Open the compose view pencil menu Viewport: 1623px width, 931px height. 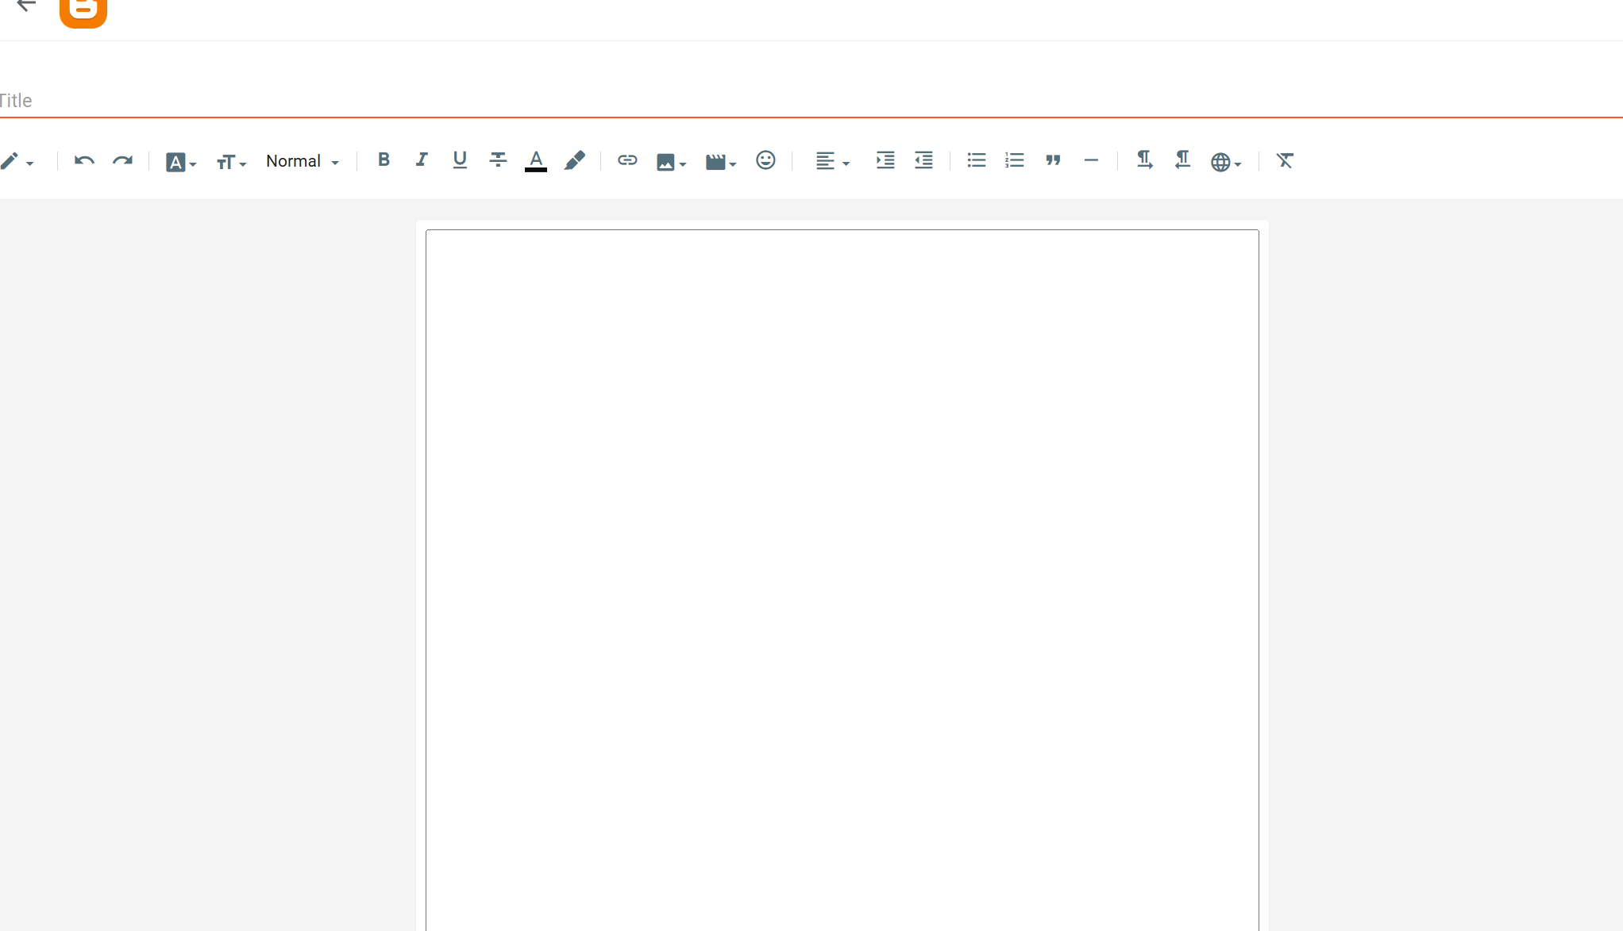coord(17,162)
